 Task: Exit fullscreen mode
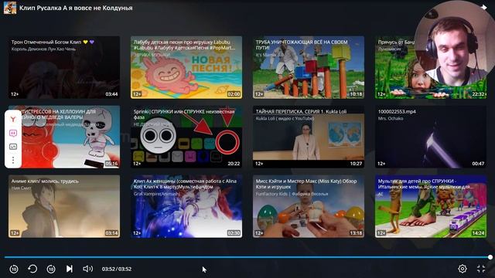[x=481, y=269]
